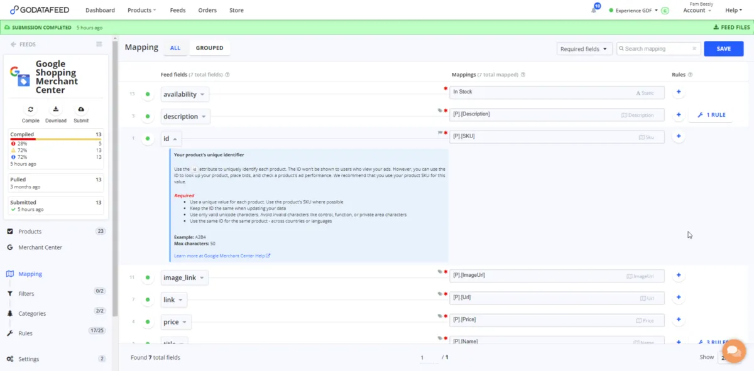The width and height of the screenshot is (754, 371).
Task: Open the notifications bell
Action: tap(594, 10)
